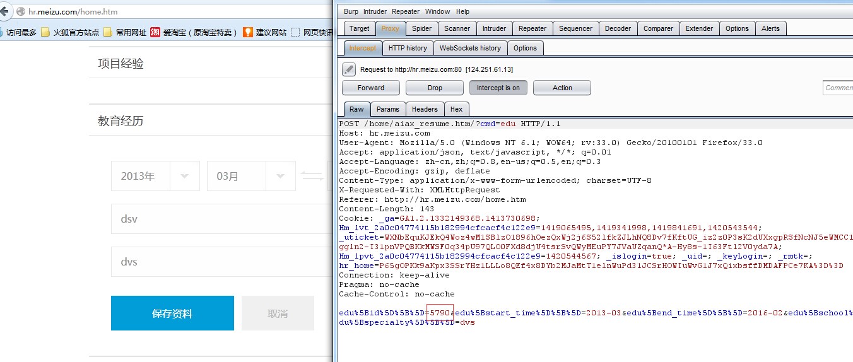The height and width of the screenshot is (362, 853).
Task: Open the 网页快讯 bookmark
Action: [x=312, y=32]
